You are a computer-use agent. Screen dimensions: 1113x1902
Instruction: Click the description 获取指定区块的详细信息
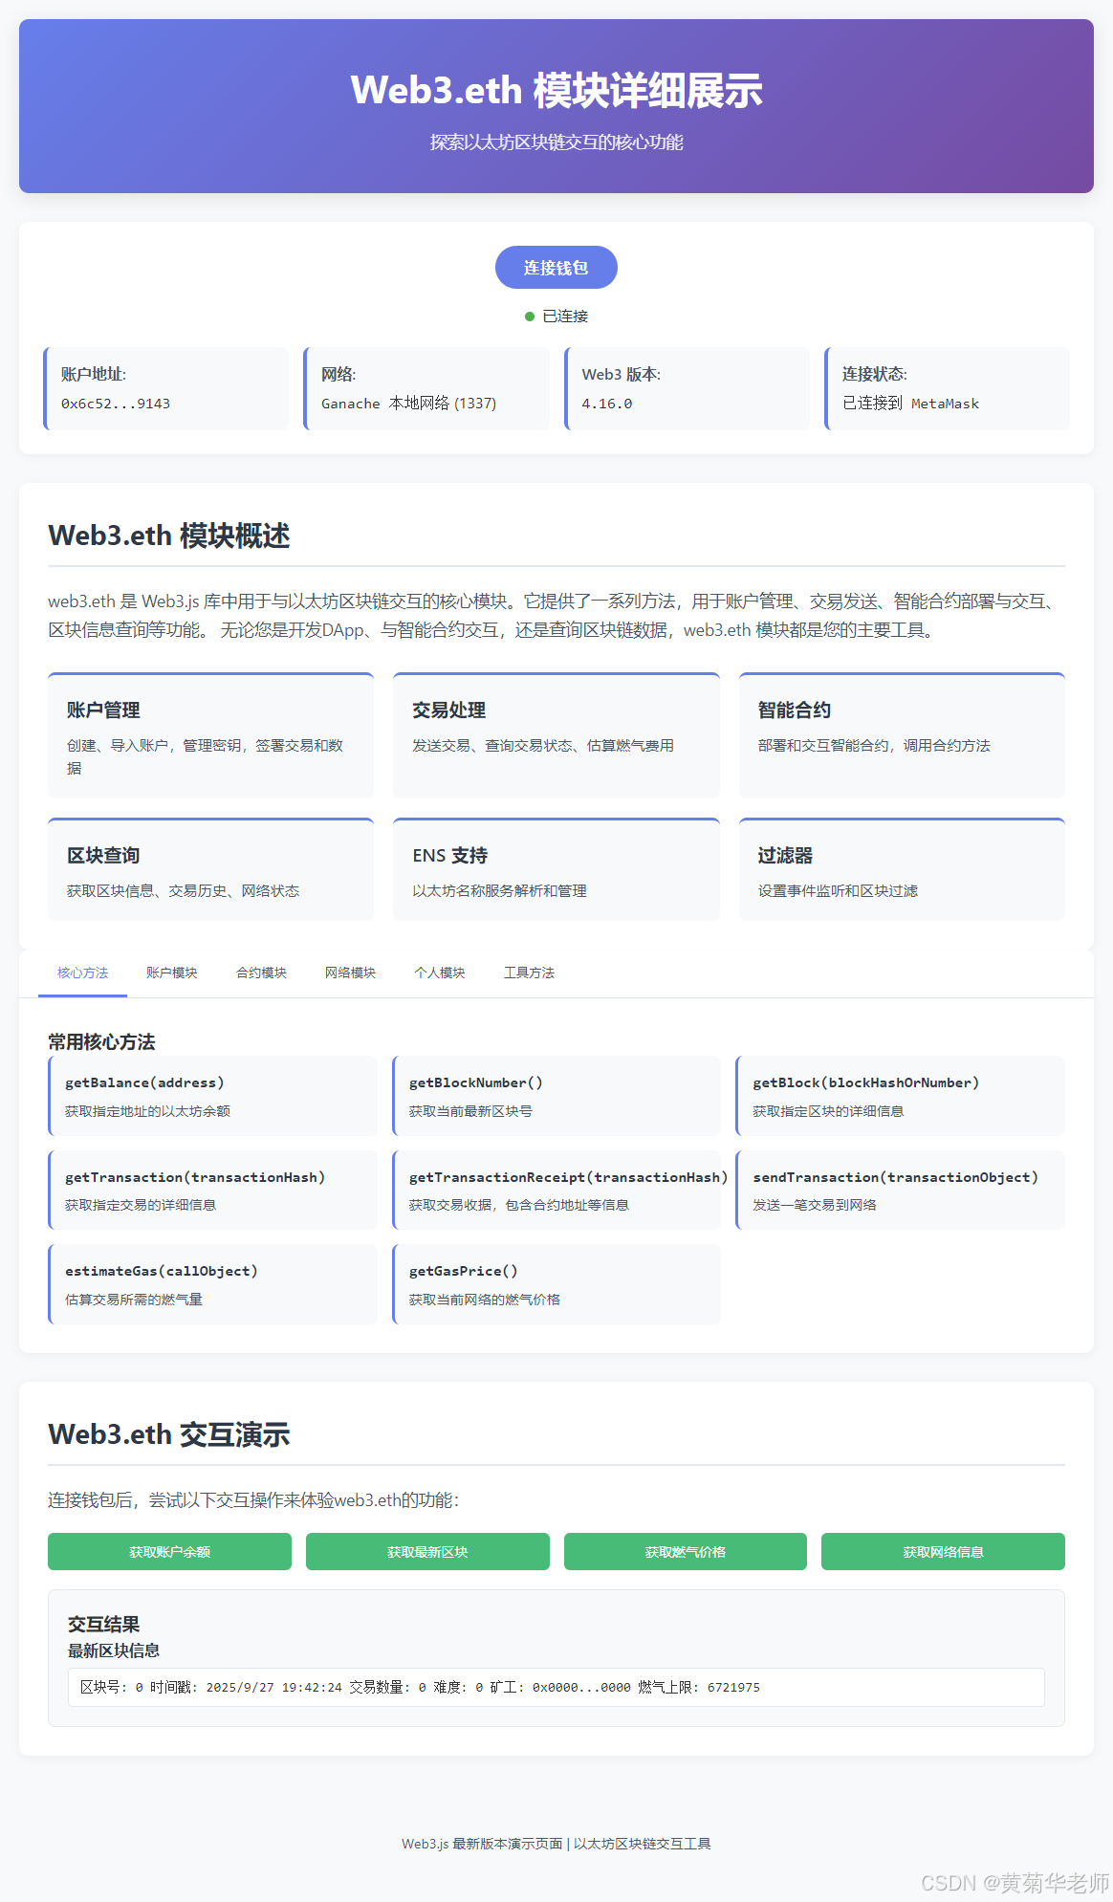[x=828, y=1111]
